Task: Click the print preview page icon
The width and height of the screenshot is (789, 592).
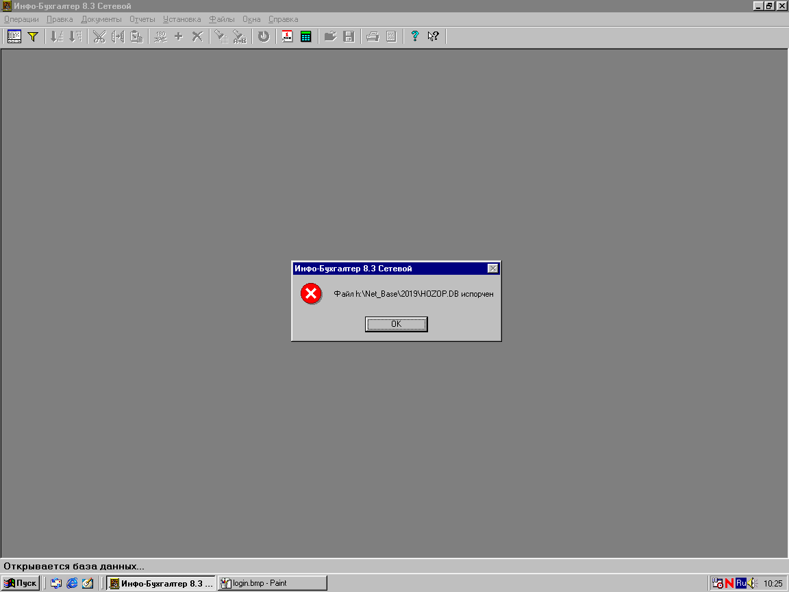Action: tap(391, 36)
